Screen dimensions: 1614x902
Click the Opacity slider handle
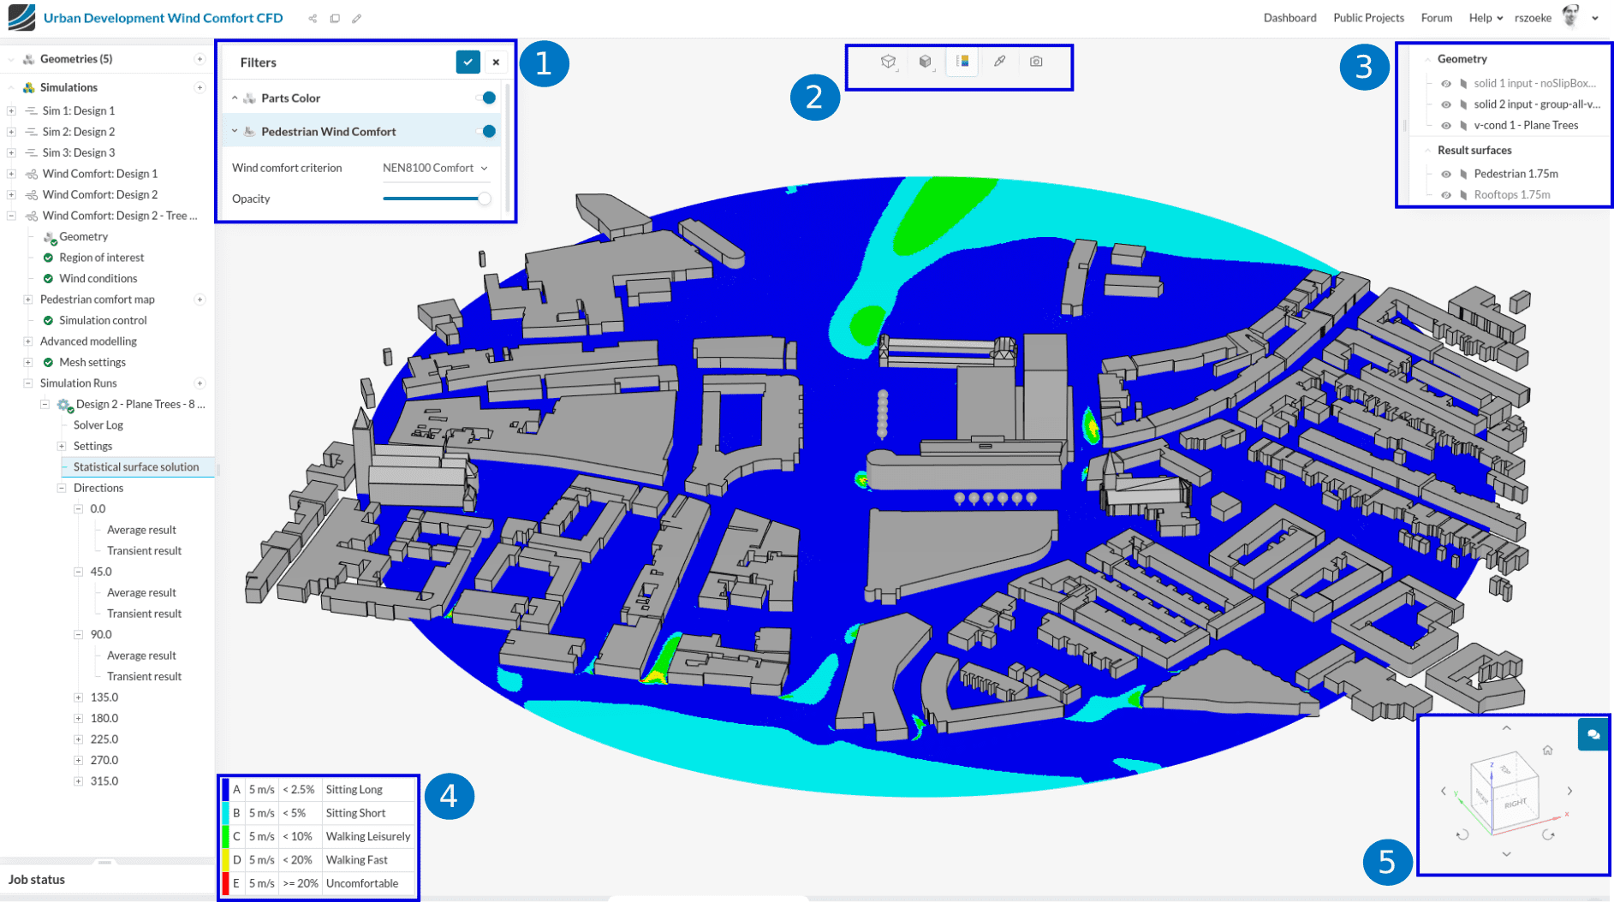[x=485, y=199]
